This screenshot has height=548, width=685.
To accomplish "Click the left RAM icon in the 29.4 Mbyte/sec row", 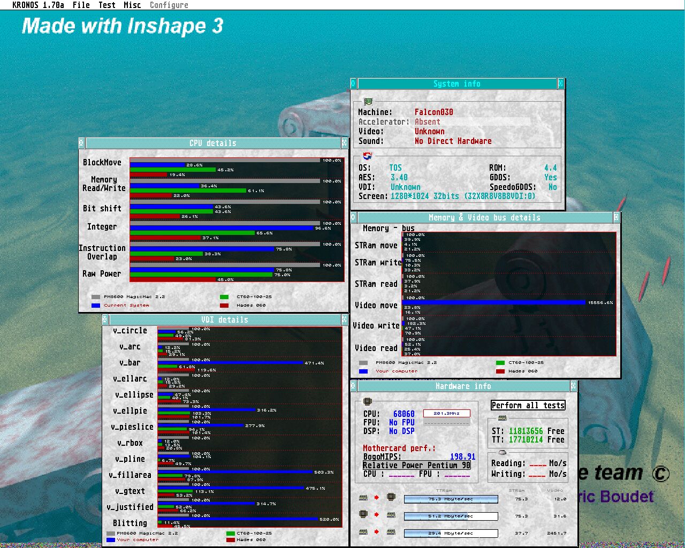I will [363, 532].
